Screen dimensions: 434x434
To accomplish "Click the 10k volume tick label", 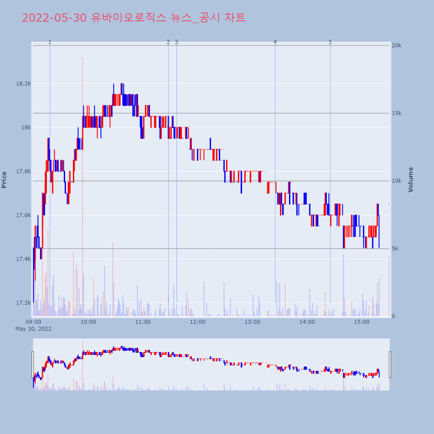I will click(397, 181).
